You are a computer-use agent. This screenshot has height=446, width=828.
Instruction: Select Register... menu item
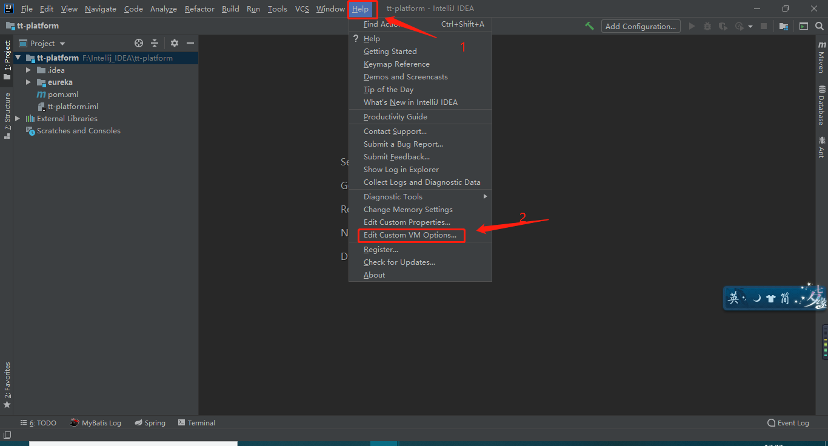coord(420,250)
